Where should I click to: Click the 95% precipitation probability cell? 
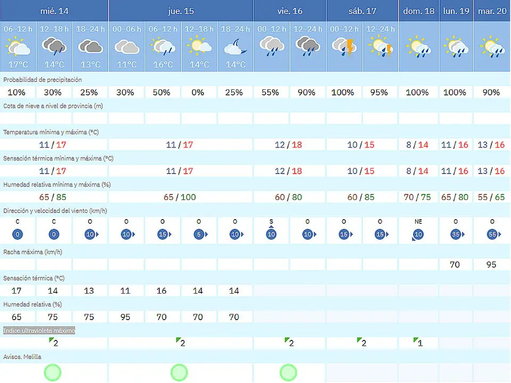pyautogui.click(x=380, y=93)
